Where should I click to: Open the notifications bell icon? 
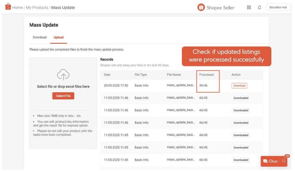259,8
